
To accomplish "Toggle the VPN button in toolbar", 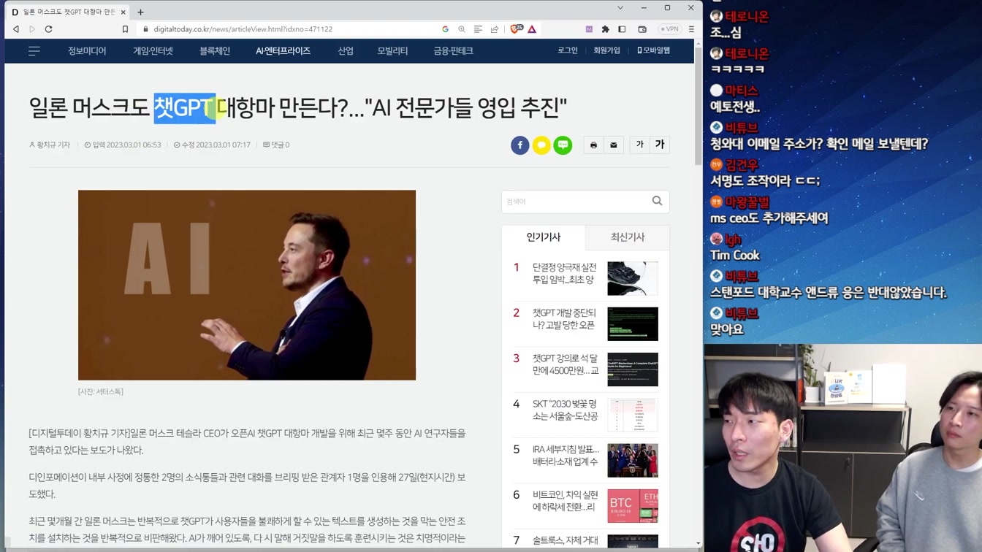I will tap(670, 29).
